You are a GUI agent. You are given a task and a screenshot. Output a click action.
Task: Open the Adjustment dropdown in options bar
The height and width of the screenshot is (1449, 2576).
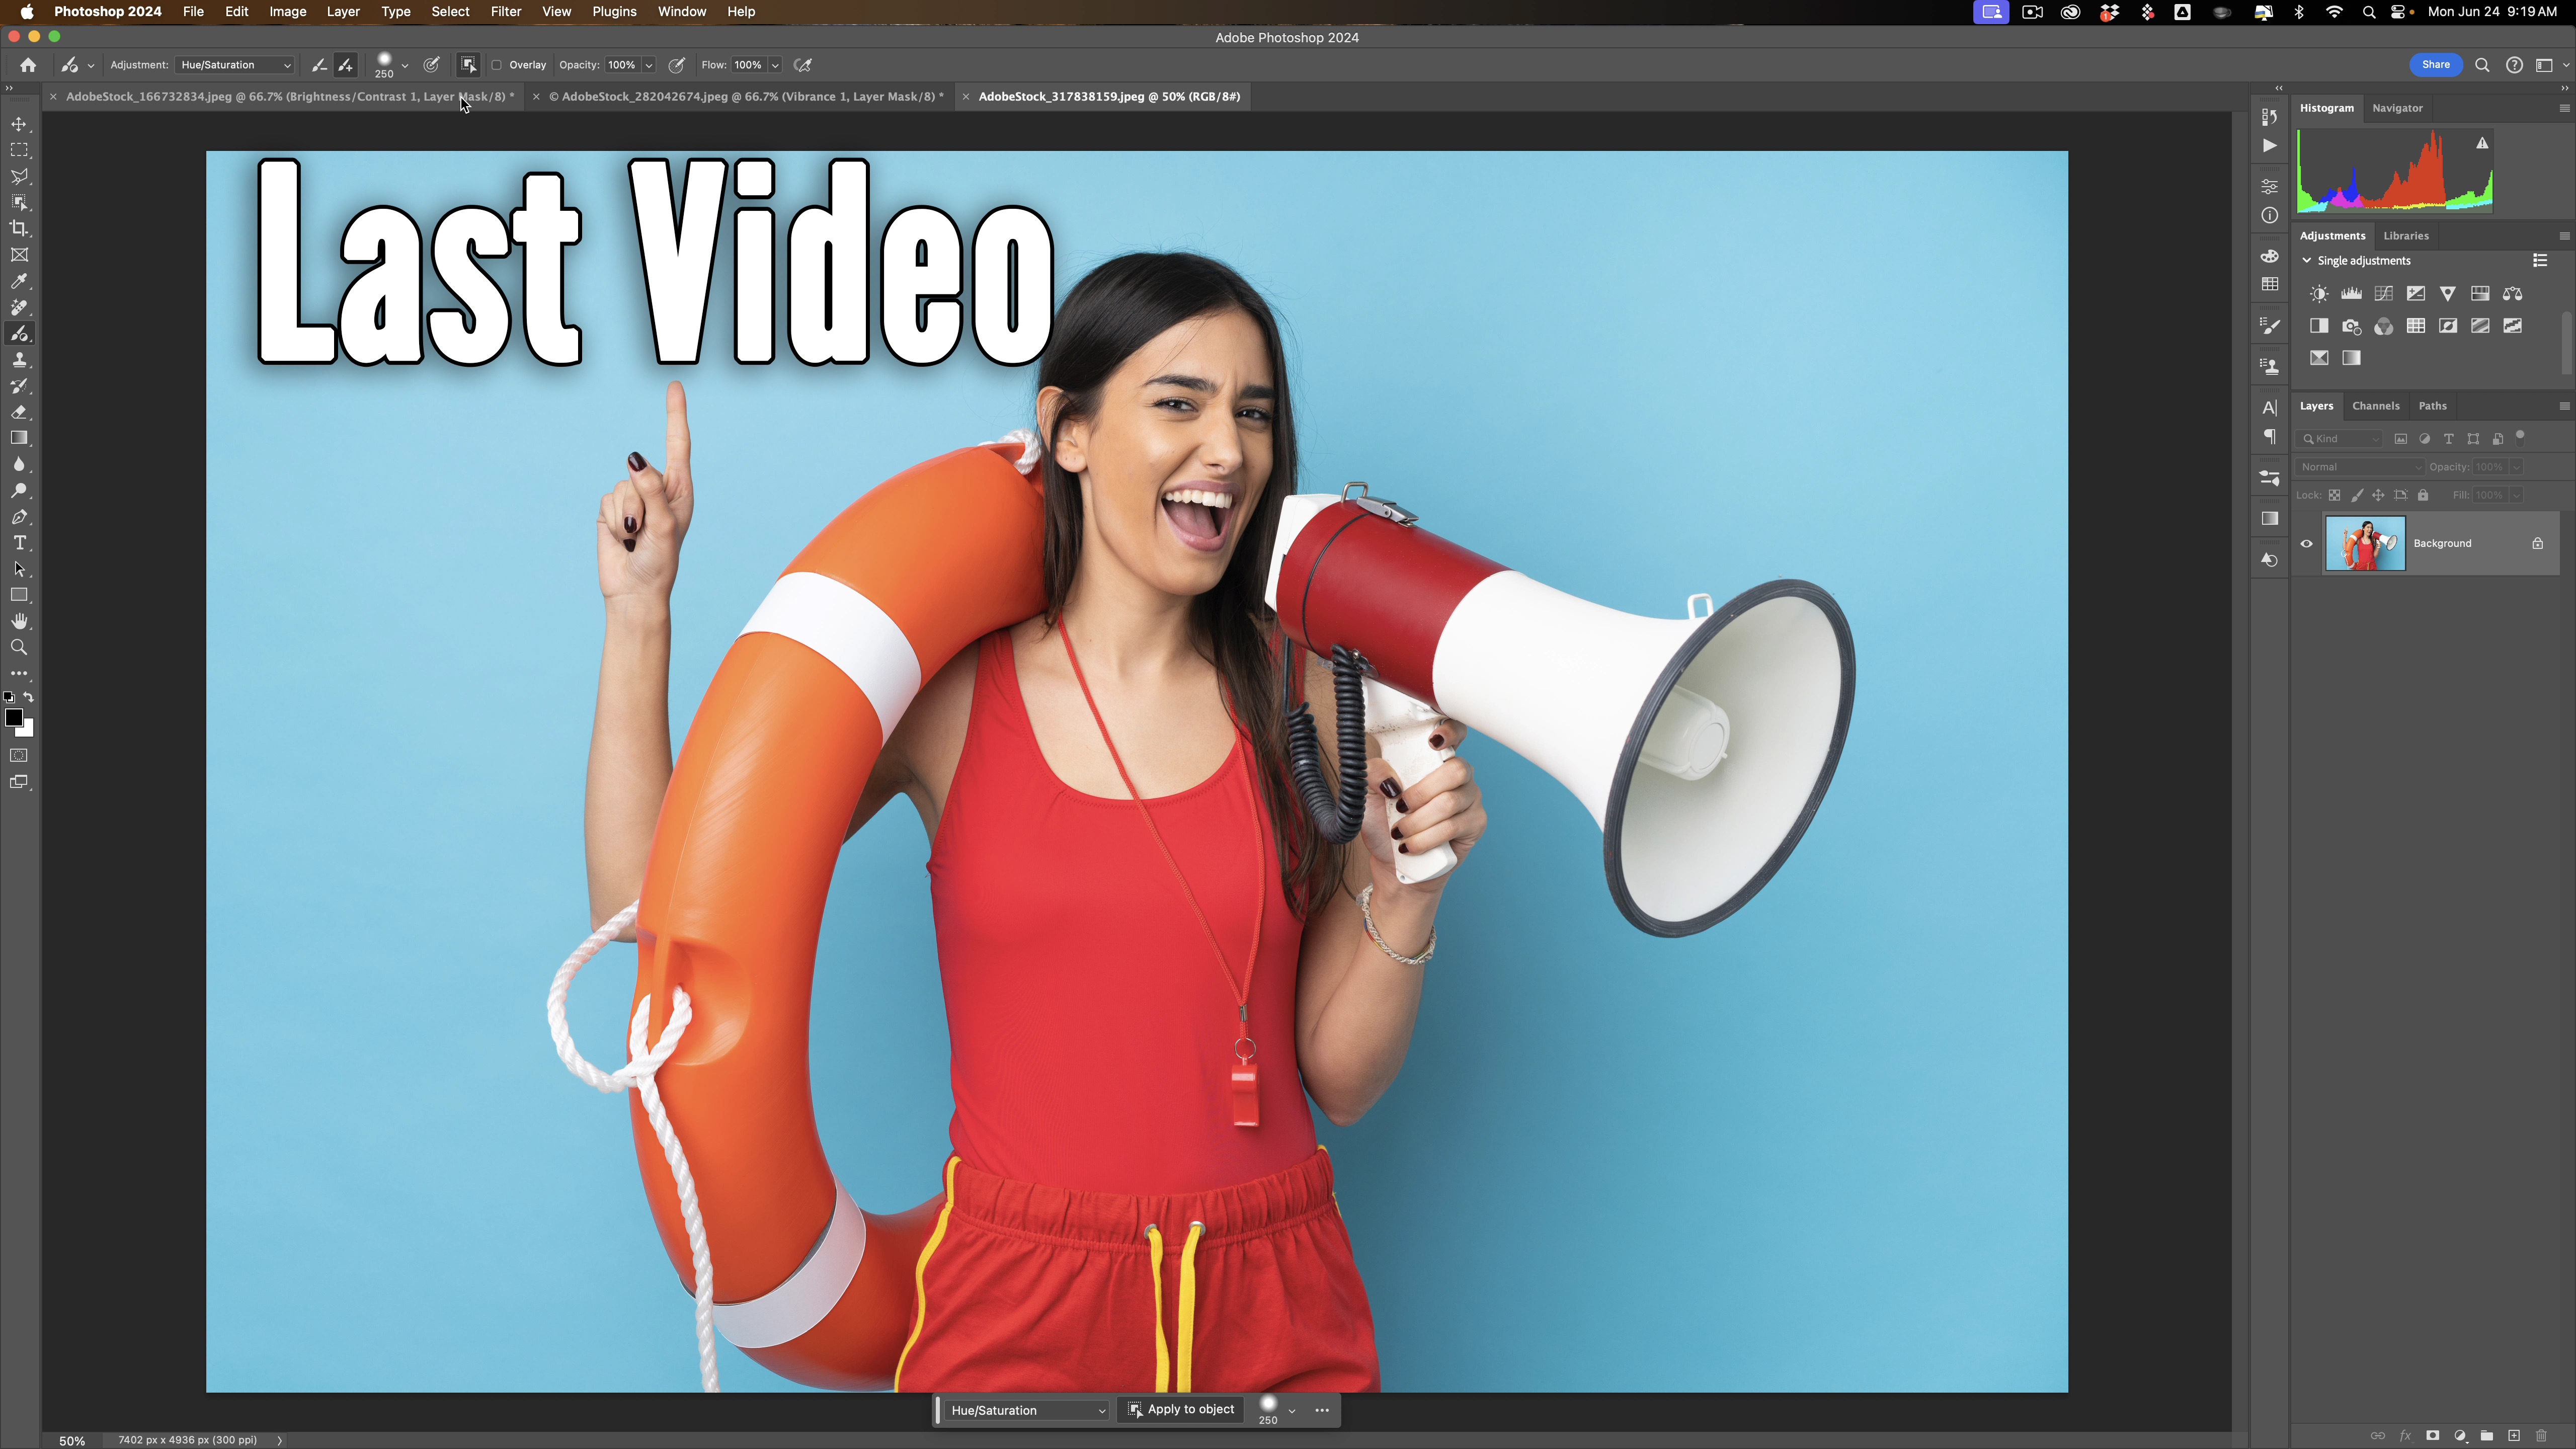click(234, 65)
